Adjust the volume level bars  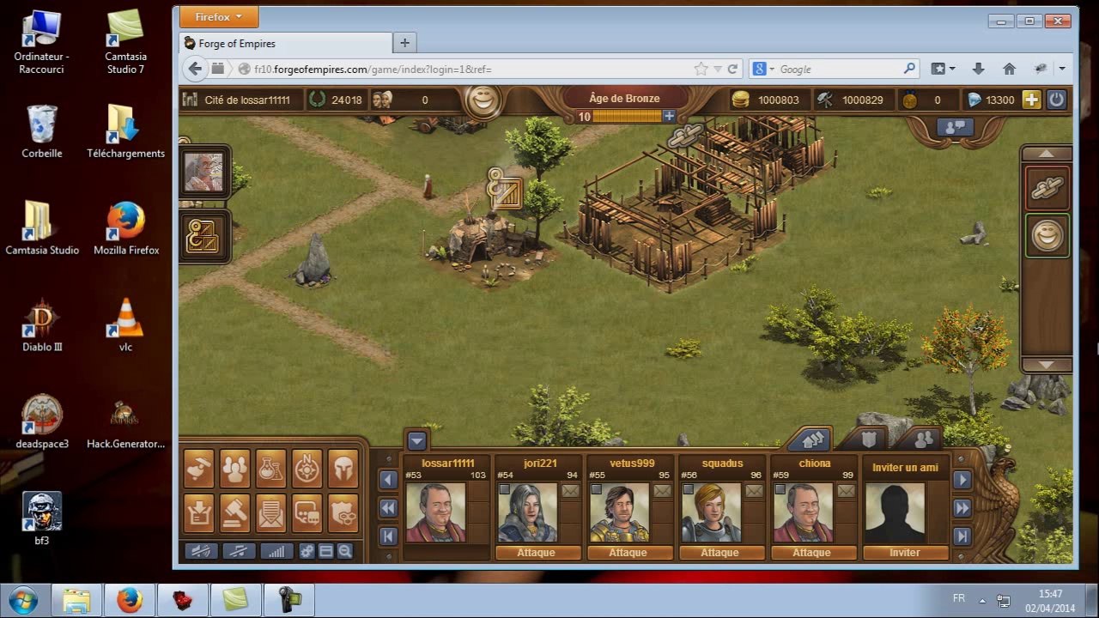276,552
